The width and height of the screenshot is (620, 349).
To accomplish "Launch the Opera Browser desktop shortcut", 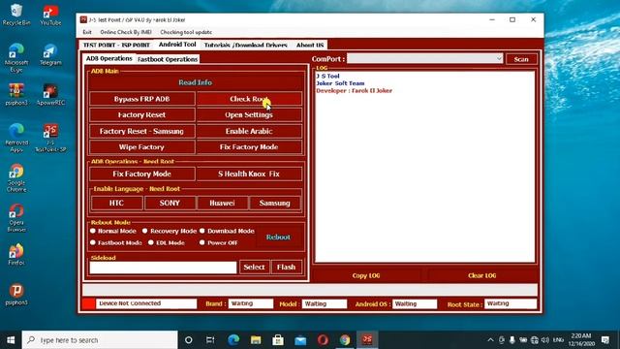I will pos(16,217).
